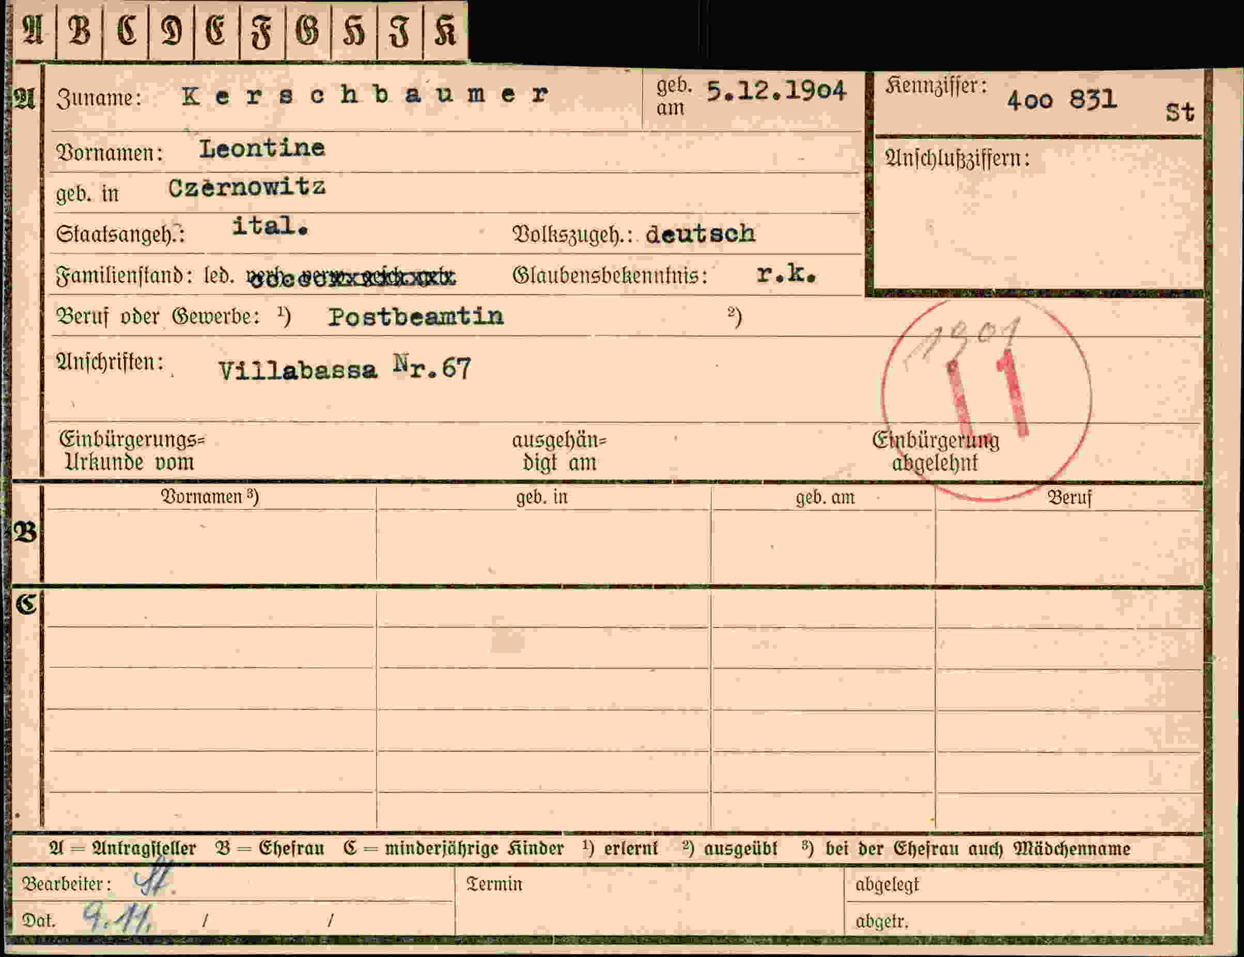1244x957 pixels.
Task: Click the section C marker letter
Action: point(26,604)
